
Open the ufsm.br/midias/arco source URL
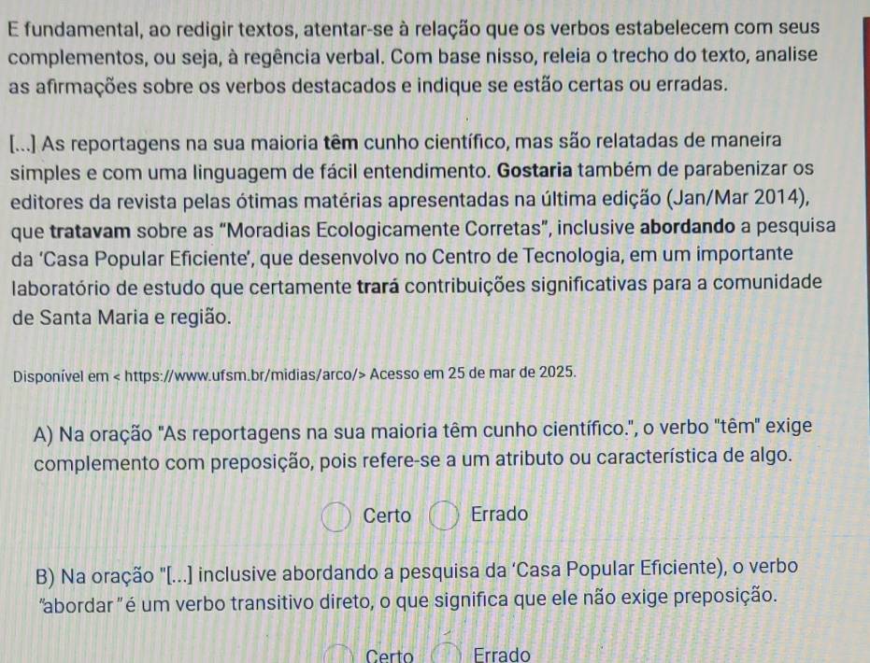(244, 375)
